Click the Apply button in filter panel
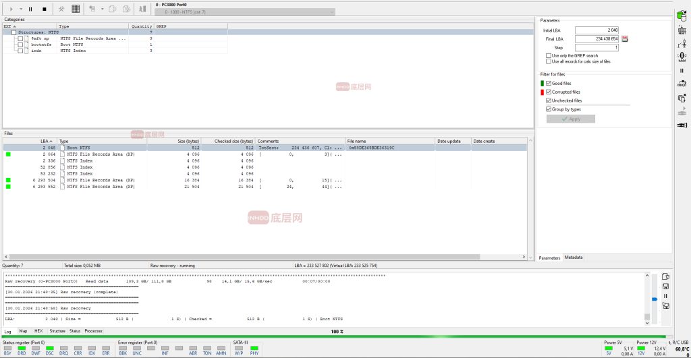The width and height of the screenshot is (691, 358). [x=570, y=119]
